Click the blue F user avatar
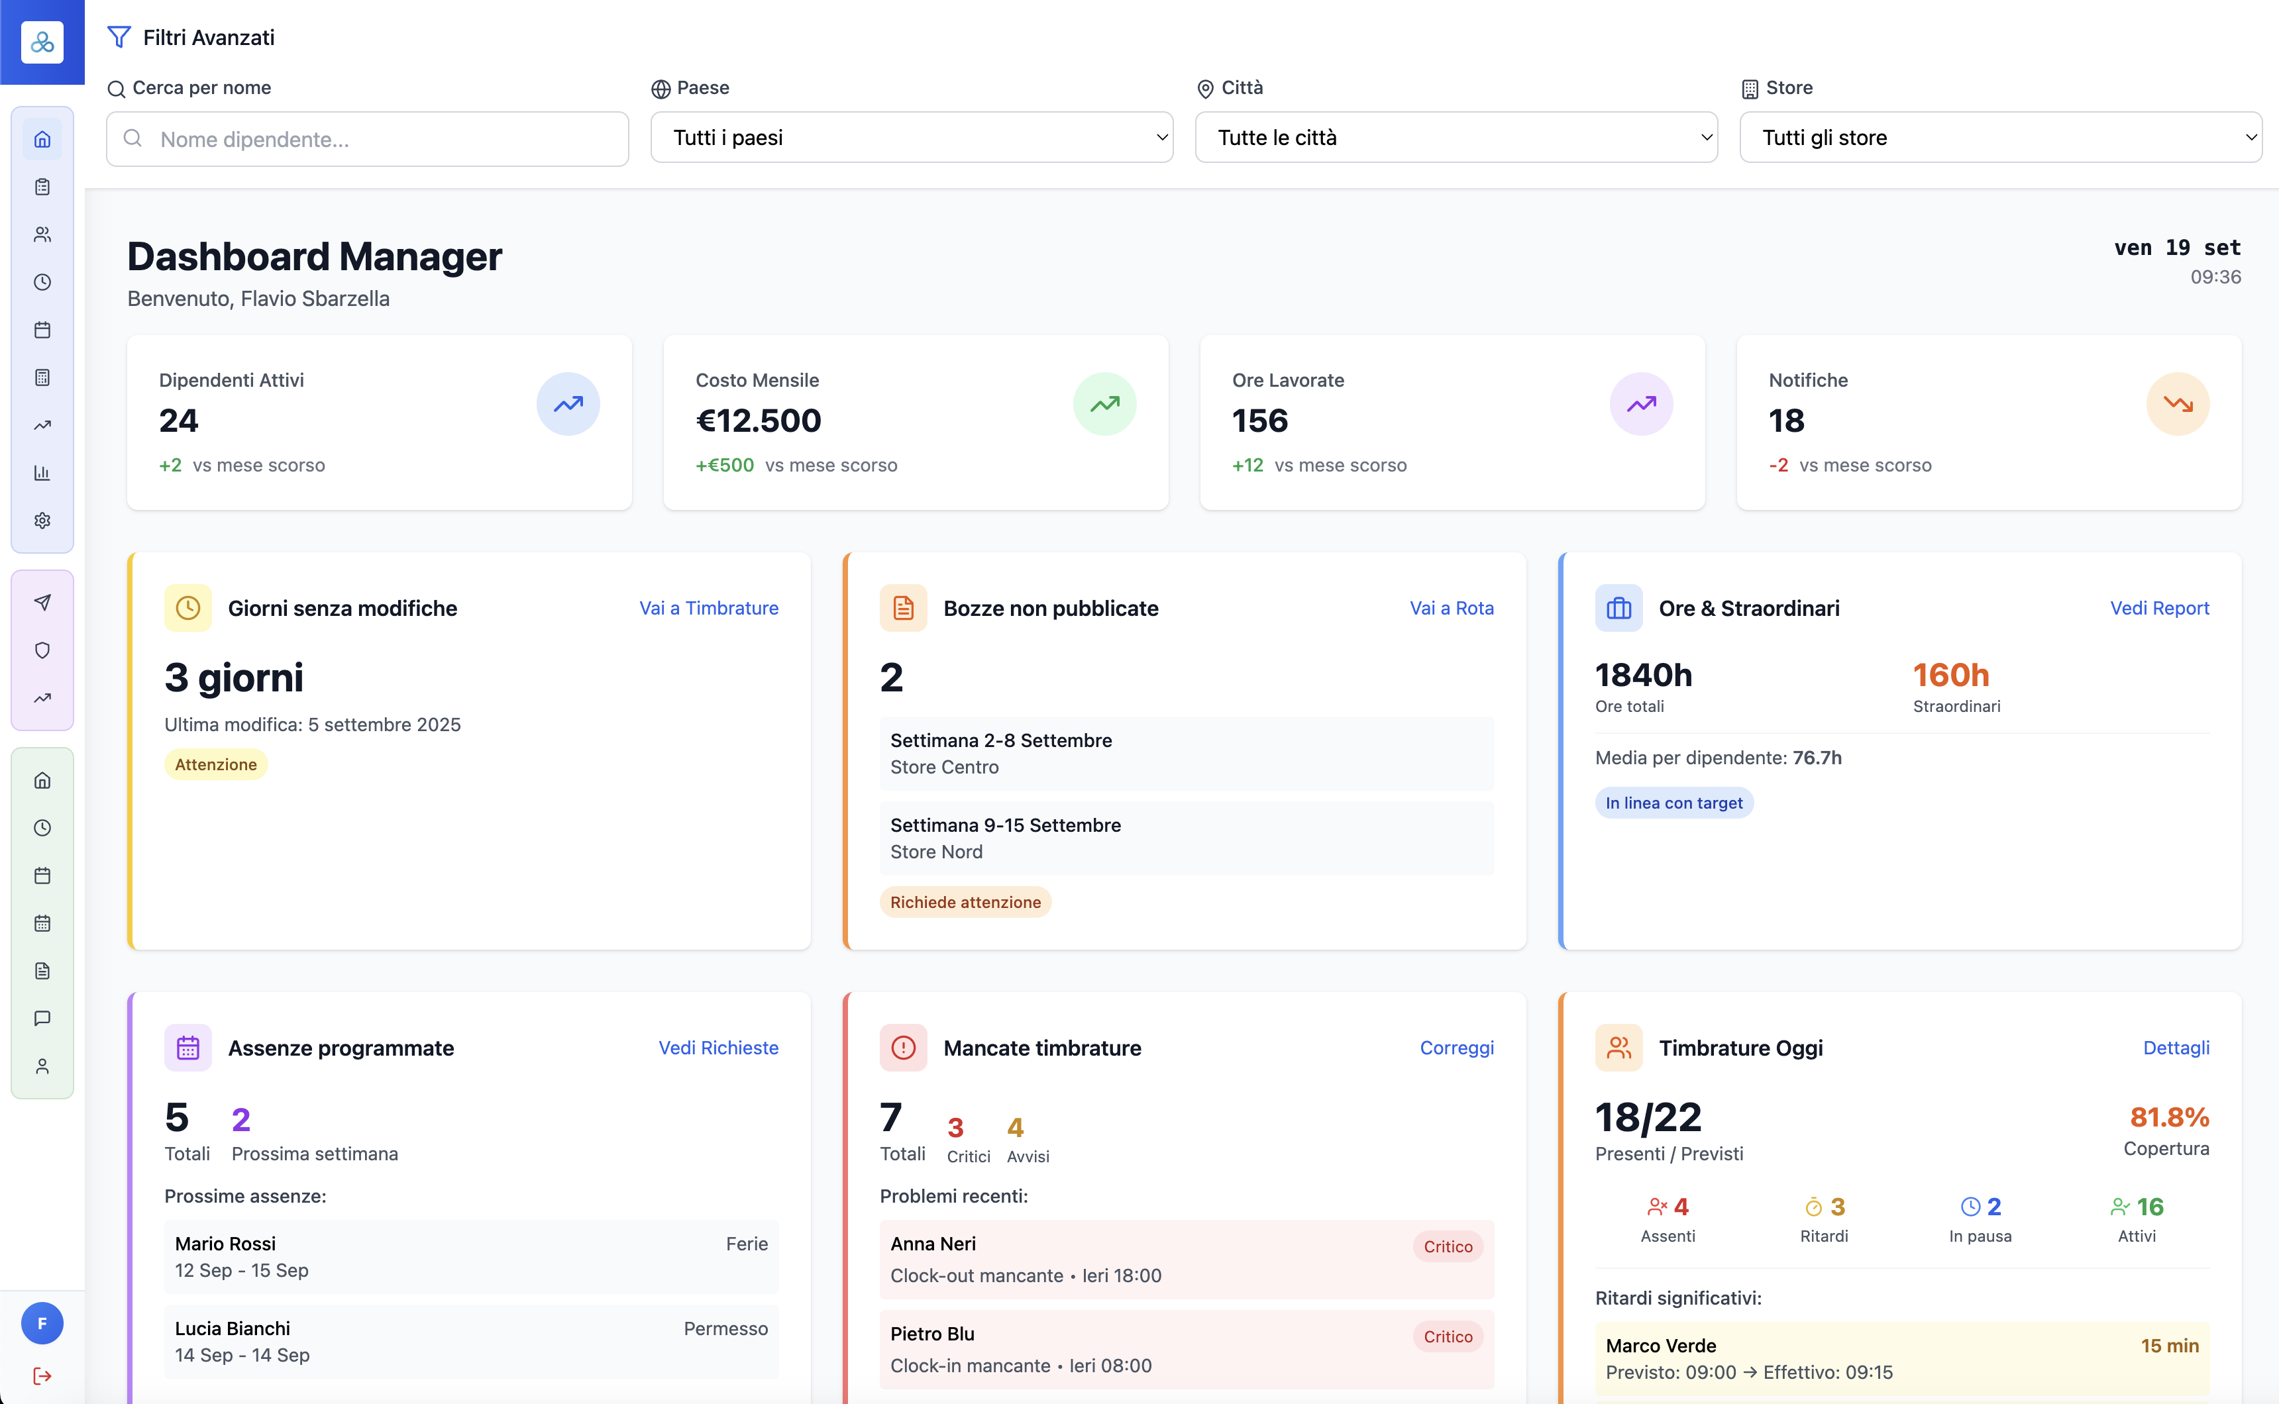Image resolution: width=2279 pixels, height=1404 pixels. (42, 1323)
